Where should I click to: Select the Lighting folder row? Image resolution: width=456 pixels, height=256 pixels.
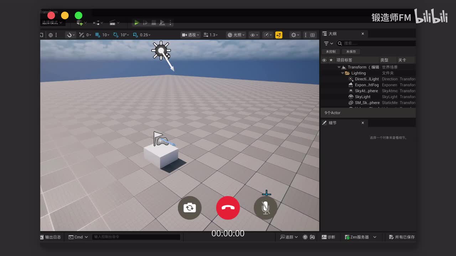click(x=368, y=73)
